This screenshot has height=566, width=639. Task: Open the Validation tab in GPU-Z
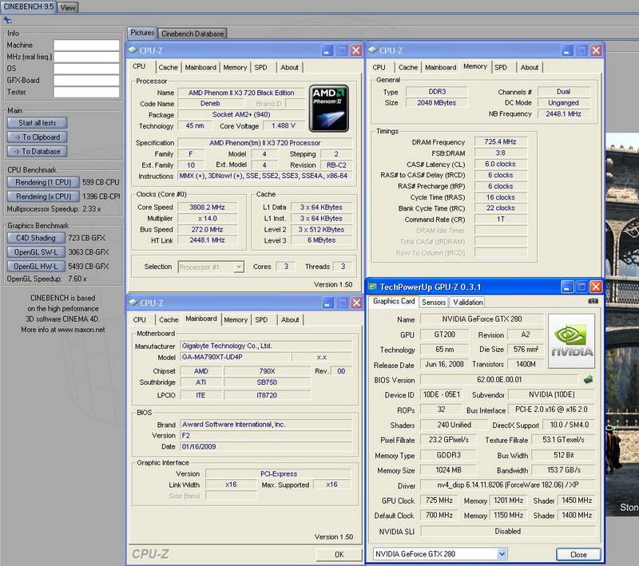click(467, 303)
